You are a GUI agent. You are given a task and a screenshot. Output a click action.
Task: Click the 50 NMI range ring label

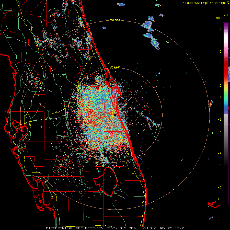(115, 68)
